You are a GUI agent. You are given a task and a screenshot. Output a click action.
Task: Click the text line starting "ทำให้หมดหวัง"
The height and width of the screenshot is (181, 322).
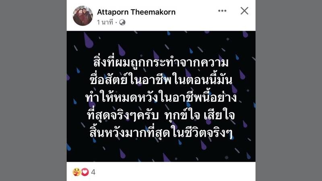click(161, 98)
